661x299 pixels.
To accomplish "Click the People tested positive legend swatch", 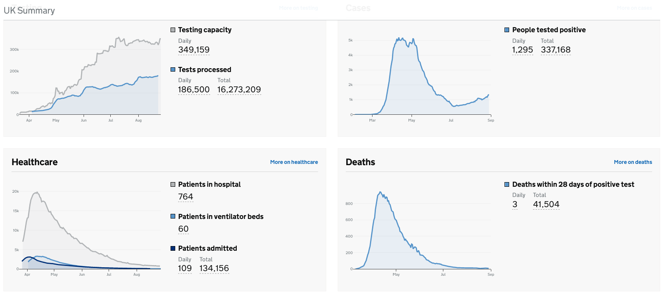I will 507,30.
